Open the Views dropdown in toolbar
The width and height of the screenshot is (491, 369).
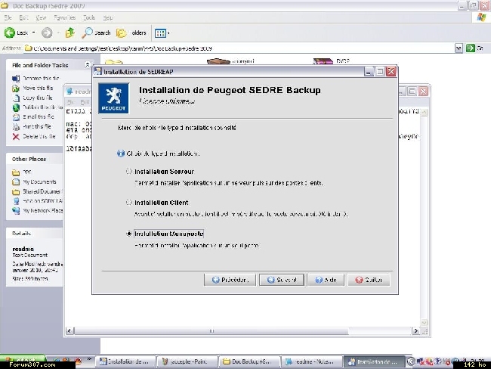tap(162, 33)
